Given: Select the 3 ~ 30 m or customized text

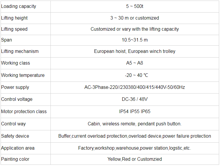Looking at the screenshot, I should 135,18.
